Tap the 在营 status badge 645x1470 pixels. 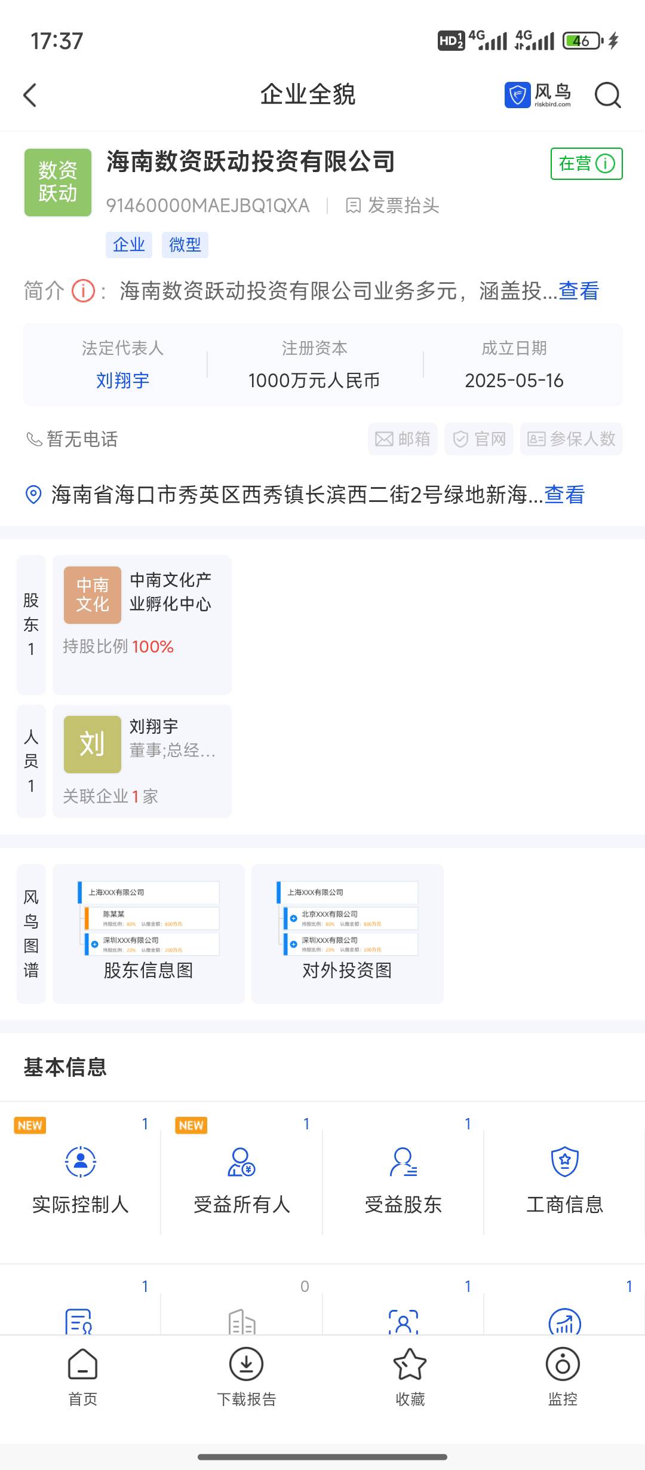coord(586,164)
